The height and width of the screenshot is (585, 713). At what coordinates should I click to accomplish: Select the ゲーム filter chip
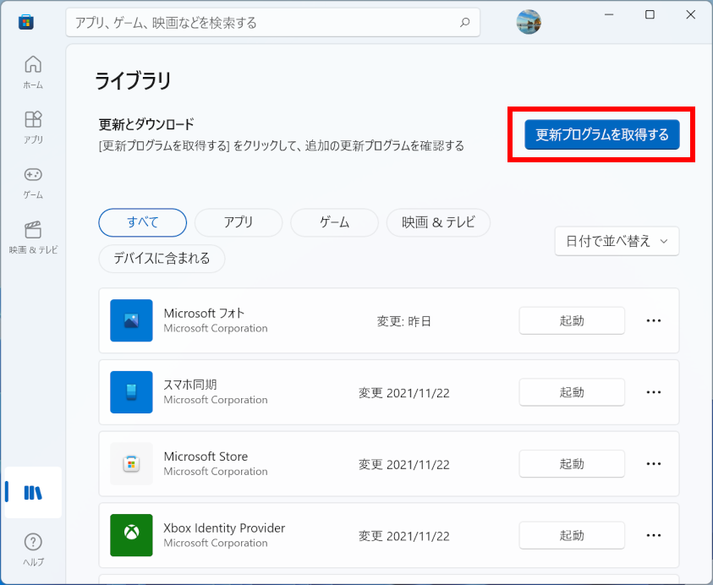click(334, 222)
